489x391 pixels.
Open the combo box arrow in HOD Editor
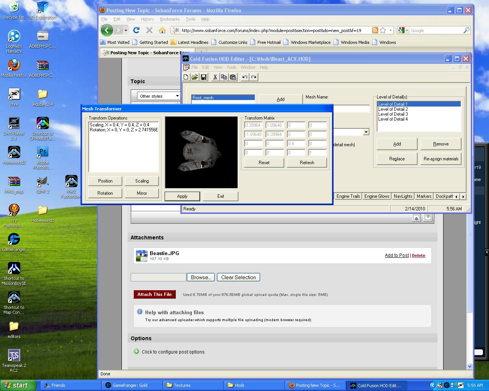[366, 132]
